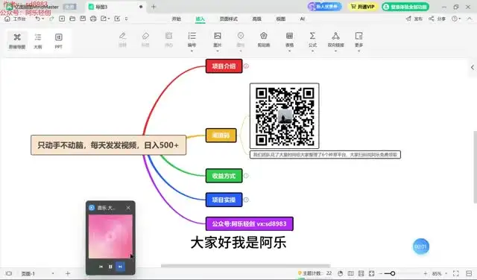The image size is (477, 280).
Task: Expand the 收益方式 node's collapse circle
Action: (x=246, y=176)
